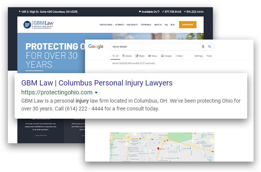Open the Tools search option

tap(209, 56)
